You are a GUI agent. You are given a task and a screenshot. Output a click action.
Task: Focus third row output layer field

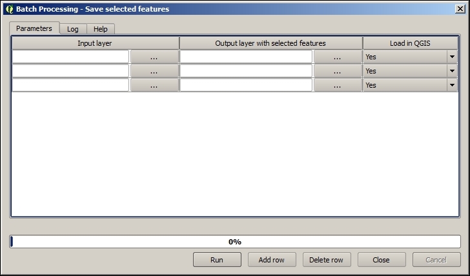tap(246, 85)
